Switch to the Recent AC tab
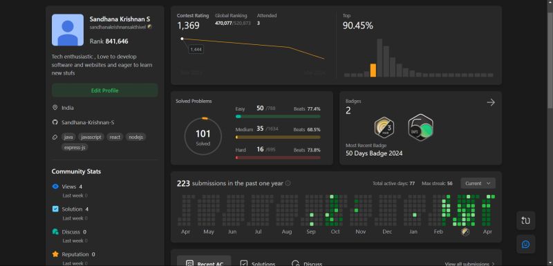This screenshot has width=553, height=266. (204, 262)
